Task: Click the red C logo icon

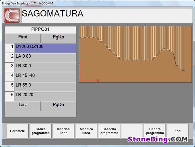Action: pos(12,16)
